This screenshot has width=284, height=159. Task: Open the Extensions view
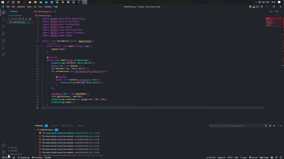pos(4,41)
